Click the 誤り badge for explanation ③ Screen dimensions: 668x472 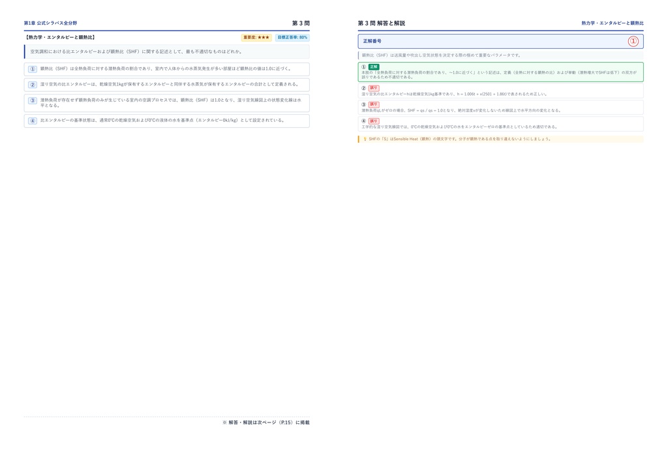coord(374,104)
